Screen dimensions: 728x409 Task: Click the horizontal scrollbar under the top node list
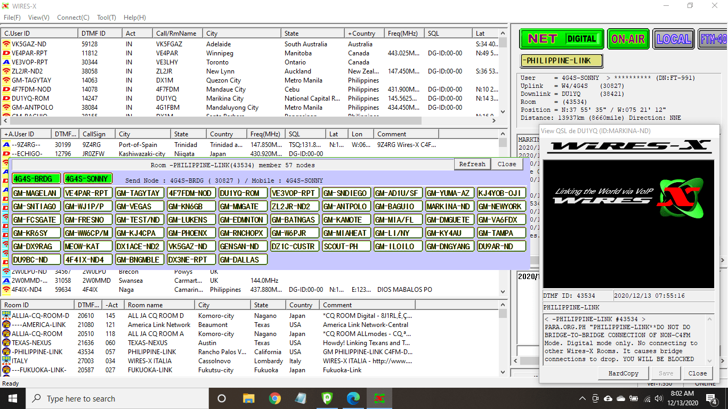tap(250, 121)
